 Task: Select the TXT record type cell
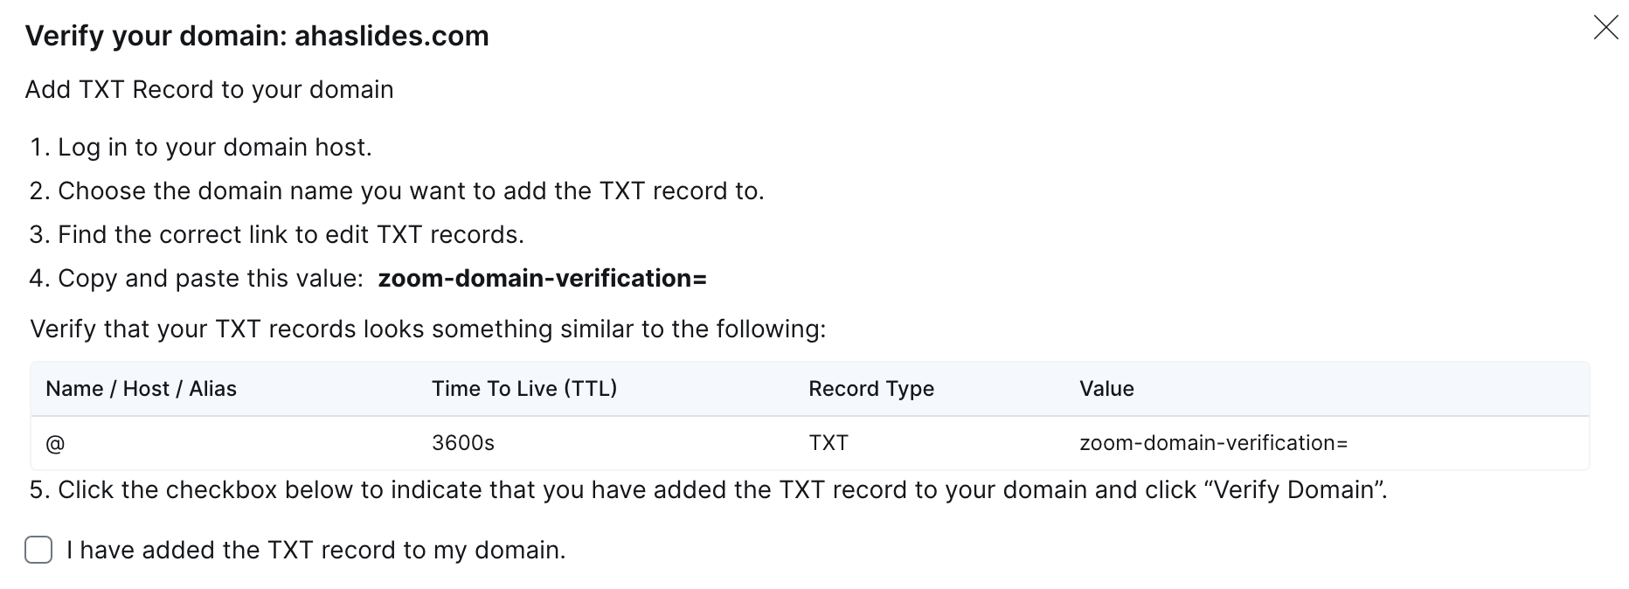click(x=828, y=443)
